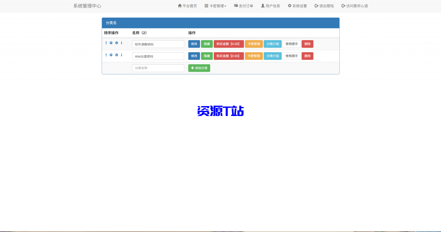This screenshot has width=441, height=232.
Task: Open 用户信息 page
Action: pyautogui.click(x=270, y=6)
